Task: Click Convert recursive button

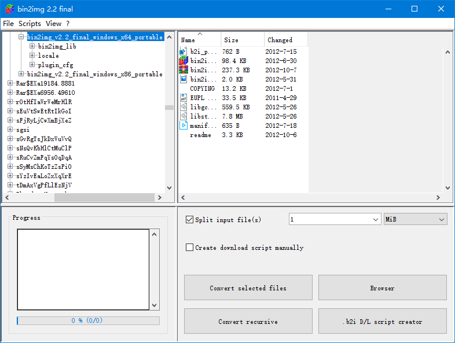Action: coord(248,321)
